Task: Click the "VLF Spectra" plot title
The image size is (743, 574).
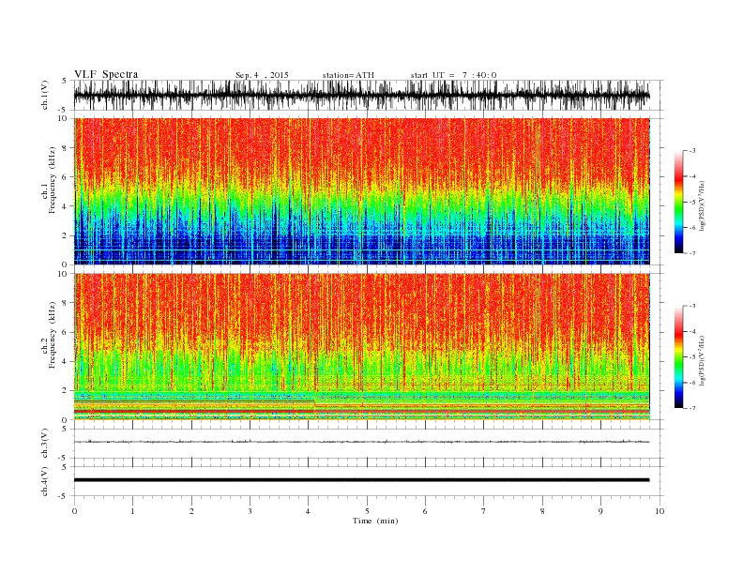Action: [106, 74]
